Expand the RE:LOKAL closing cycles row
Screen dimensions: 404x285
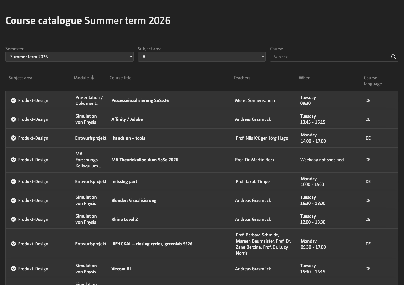(13, 244)
